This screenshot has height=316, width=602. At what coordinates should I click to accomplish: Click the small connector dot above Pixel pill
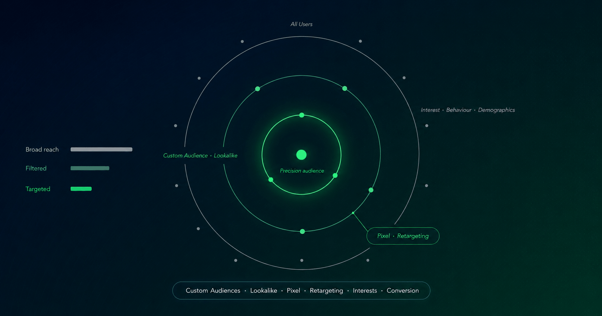click(x=353, y=213)
